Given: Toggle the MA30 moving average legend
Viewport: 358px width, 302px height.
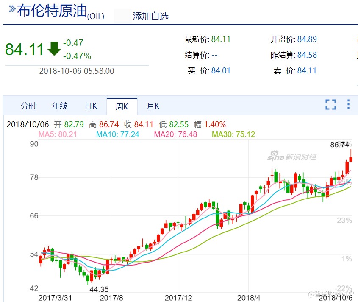Looking at the screenshot, I should [233, 134].
